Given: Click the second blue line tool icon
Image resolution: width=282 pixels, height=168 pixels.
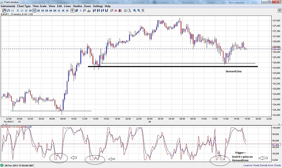Looking at the screenshot, I should [x=98, y=11].
